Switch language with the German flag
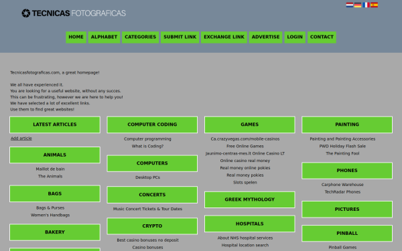The image size is (402, 251). 358,5
